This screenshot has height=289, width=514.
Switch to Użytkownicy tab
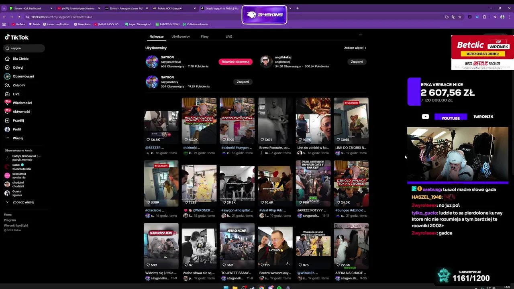[x=181, y=37]
